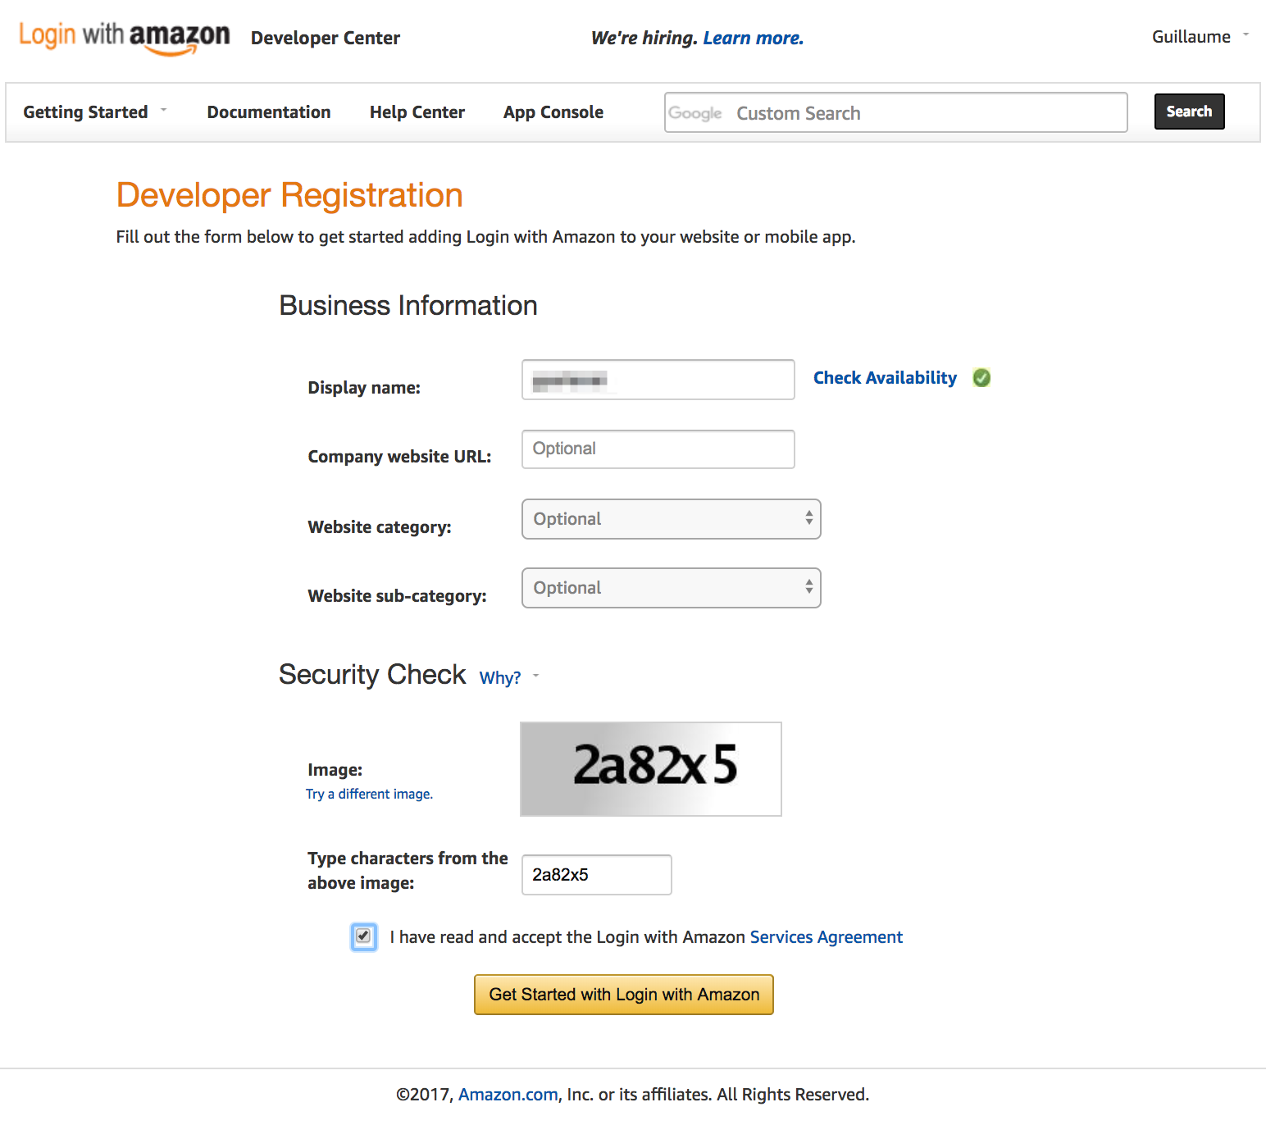Click the Developer Center title

pyautogui.click(x=326, y=38)
